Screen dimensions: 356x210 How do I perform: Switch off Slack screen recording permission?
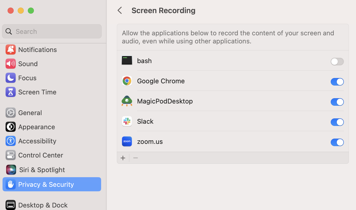tap(337, 122)
